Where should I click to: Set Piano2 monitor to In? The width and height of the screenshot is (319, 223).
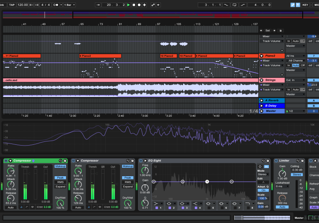(x=288, y=65)
